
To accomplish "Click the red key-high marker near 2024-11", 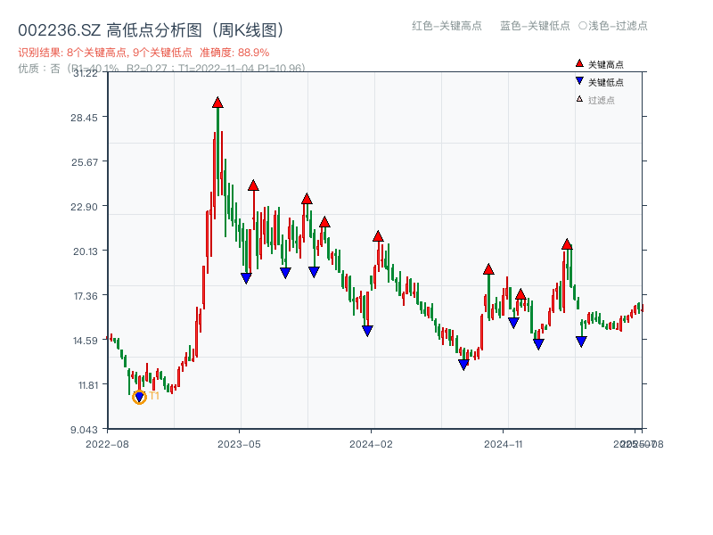I will (x=488, y=267).
